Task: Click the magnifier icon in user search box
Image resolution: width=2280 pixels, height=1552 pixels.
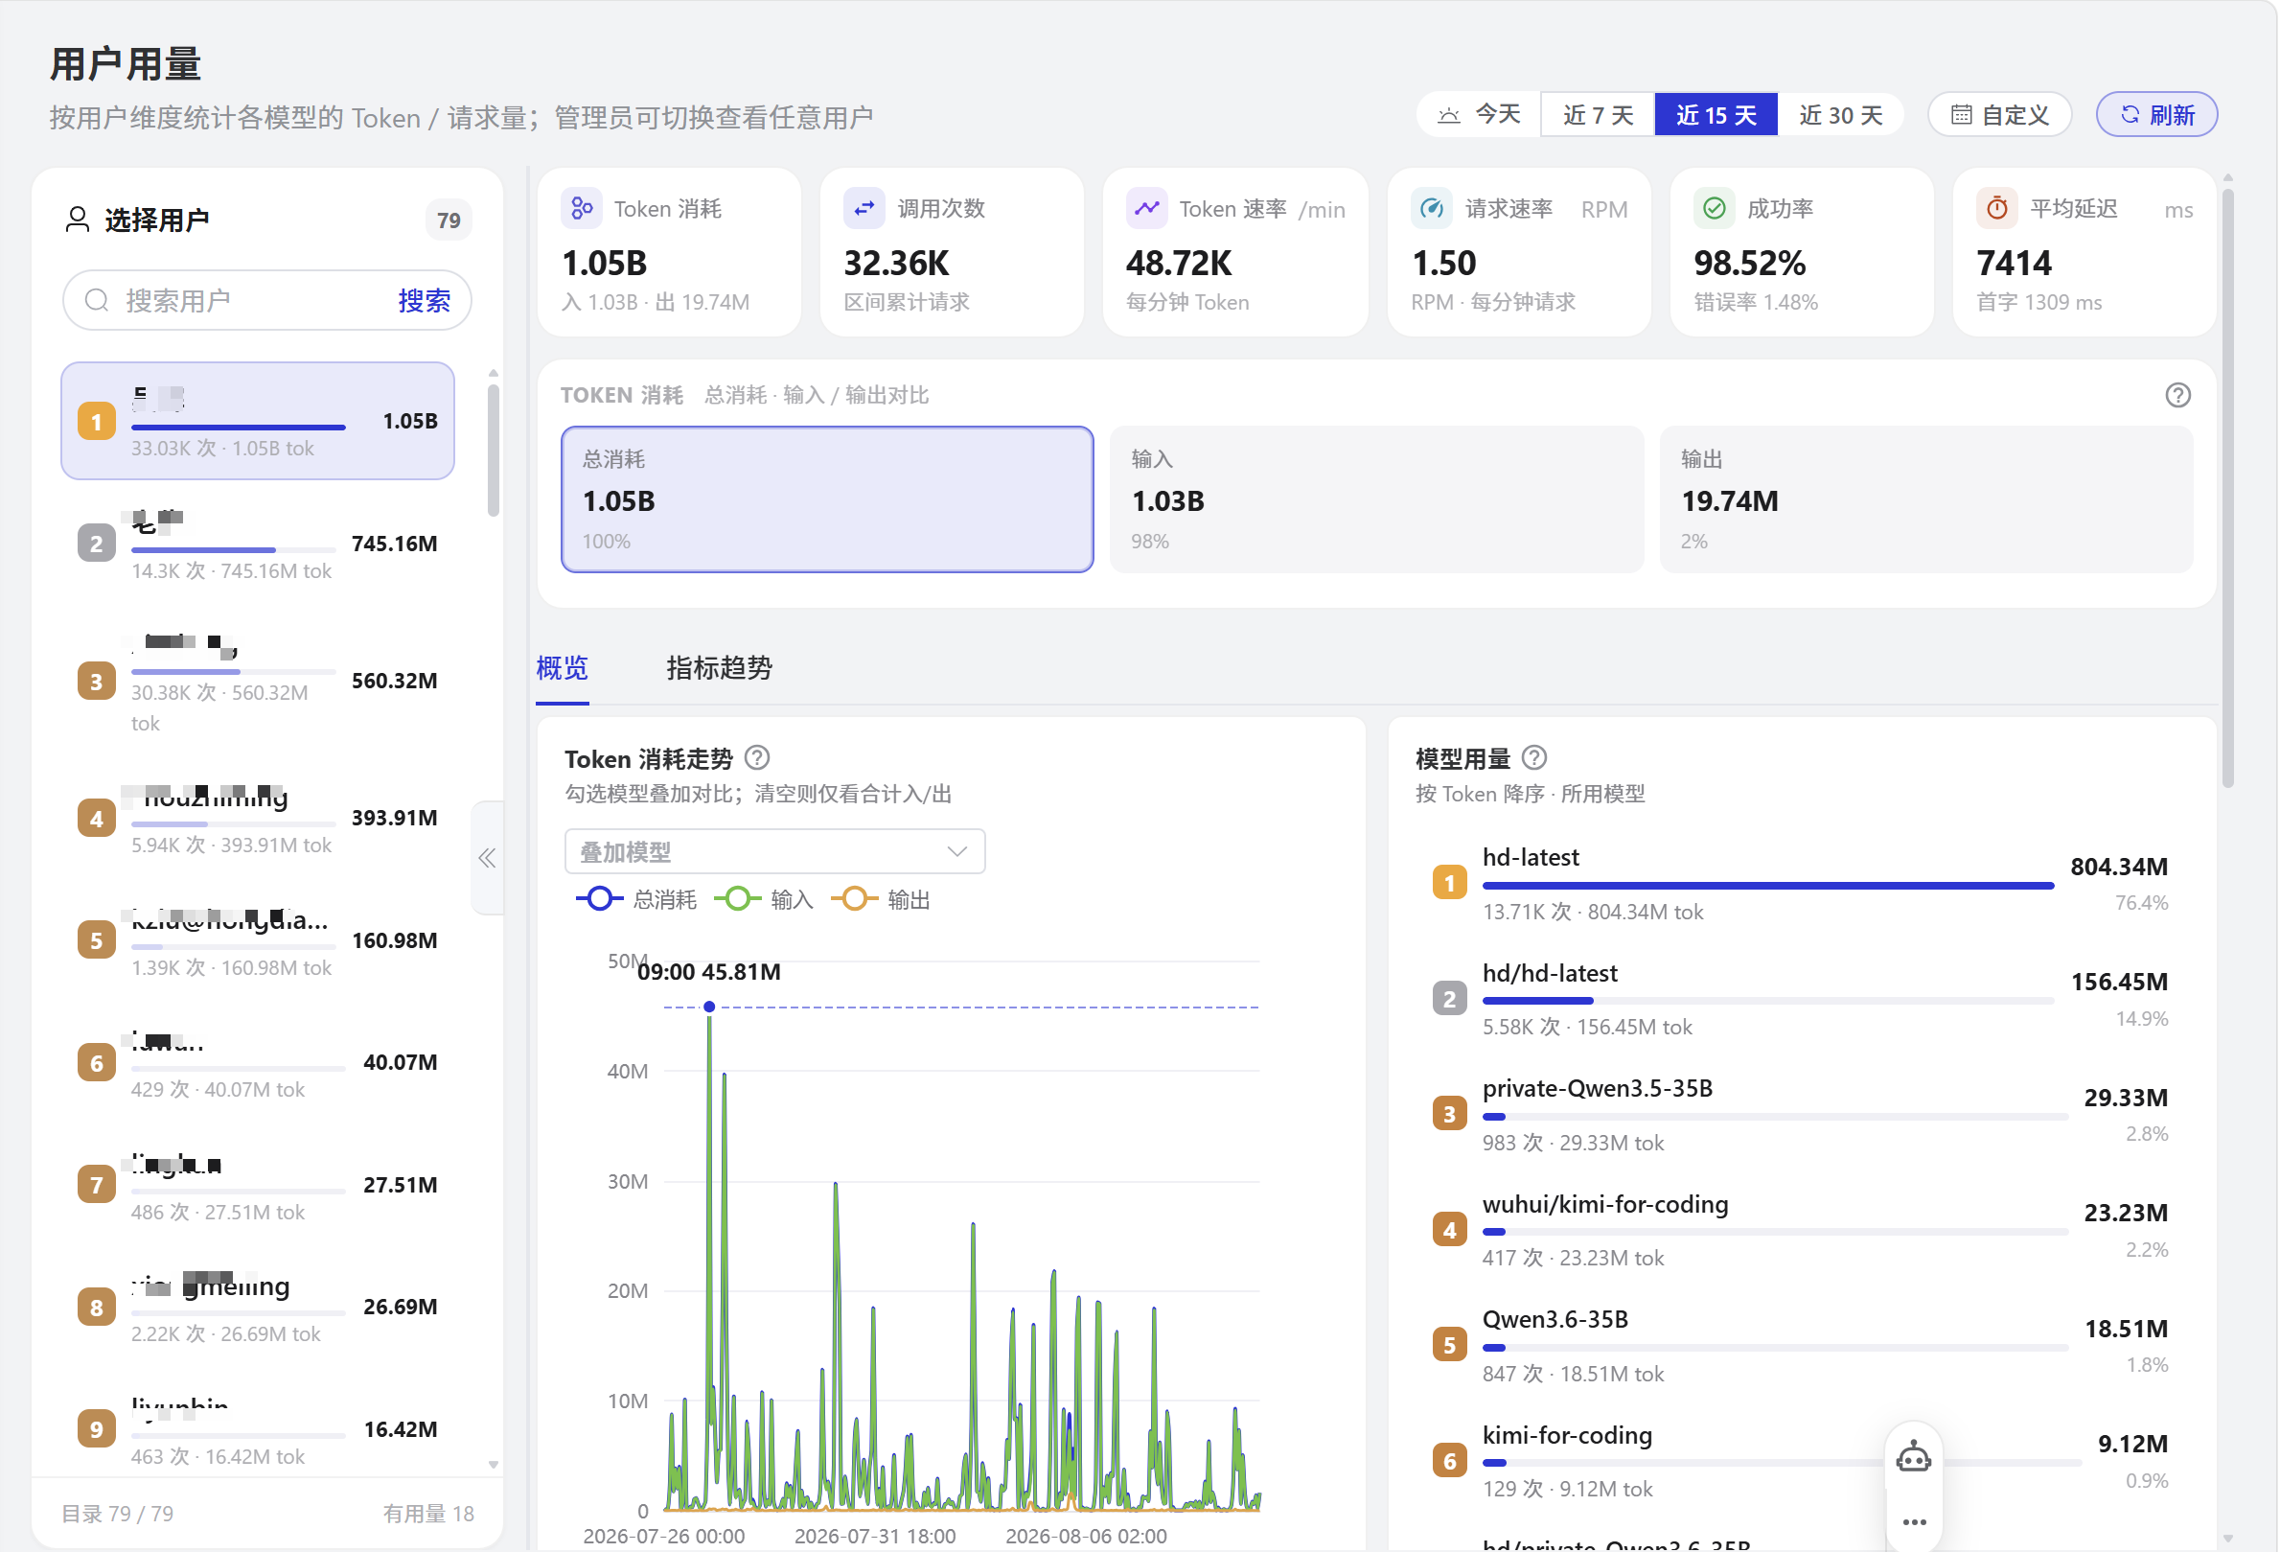Action: click(x=96, y=300)
